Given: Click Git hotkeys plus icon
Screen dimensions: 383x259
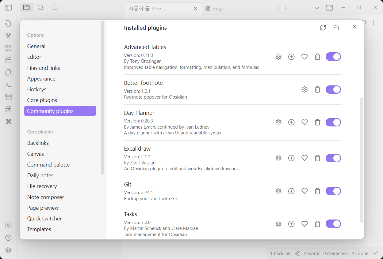Looking at the screenshot, I should tap(291, 191).
